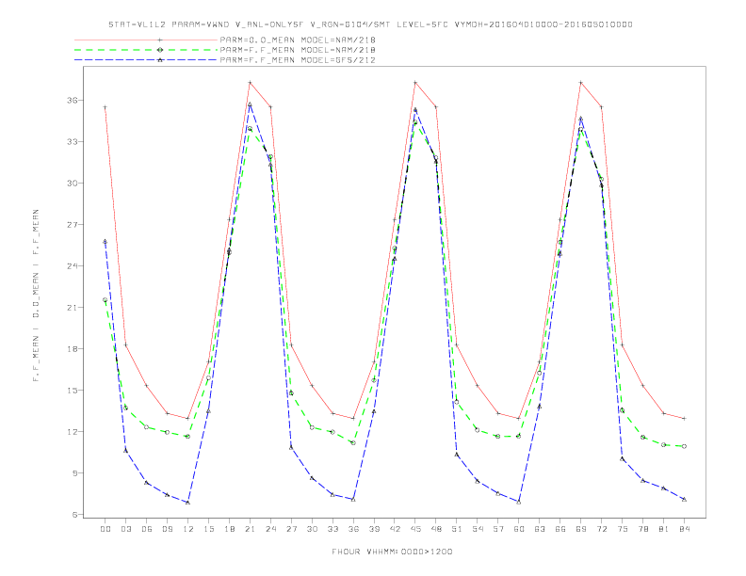Click the chart title starting with STAT=VL1L2
Image resolution: width=746 pixels, height=576 pixels.
pos(370,24)
